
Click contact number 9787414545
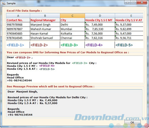point(18,38)
